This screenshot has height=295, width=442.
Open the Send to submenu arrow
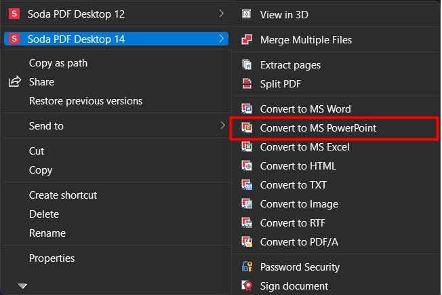222,125
